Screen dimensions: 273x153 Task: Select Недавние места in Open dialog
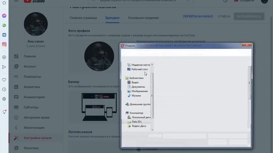(139, 65)
